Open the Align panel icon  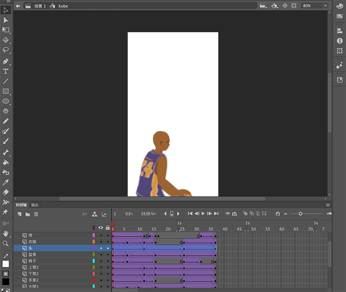(x=340, y=31)
